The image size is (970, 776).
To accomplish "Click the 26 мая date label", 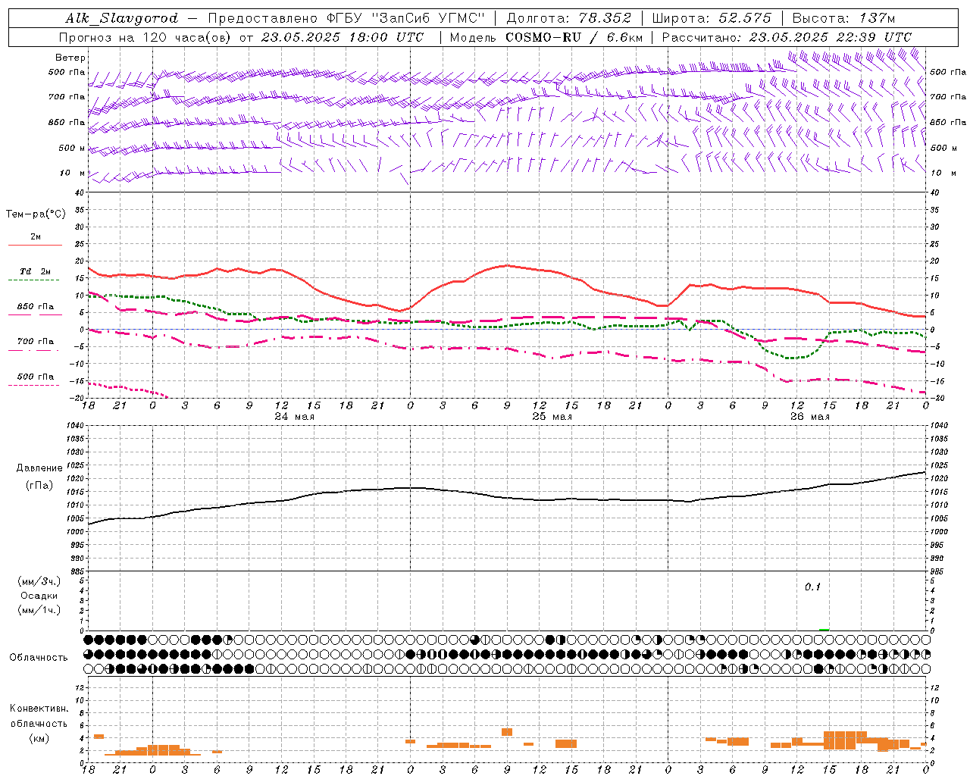I will [x=810, y=417].
